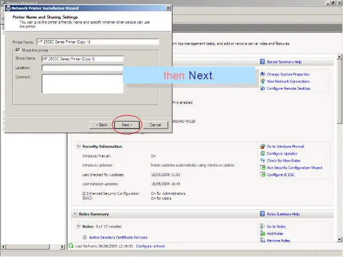343x257 pixels.
Task: Open Configure IE ESC link
Action: (281, 175)
